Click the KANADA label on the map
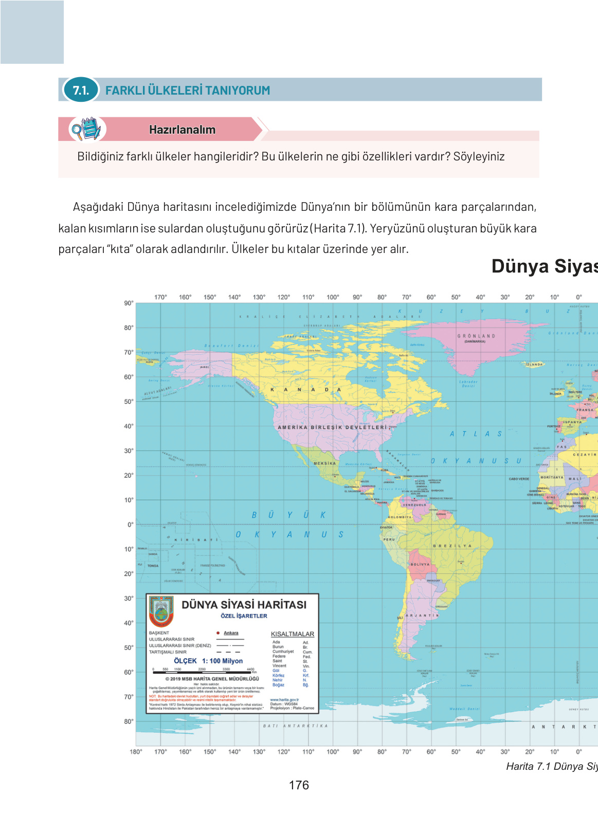 (x=305, y=390)
